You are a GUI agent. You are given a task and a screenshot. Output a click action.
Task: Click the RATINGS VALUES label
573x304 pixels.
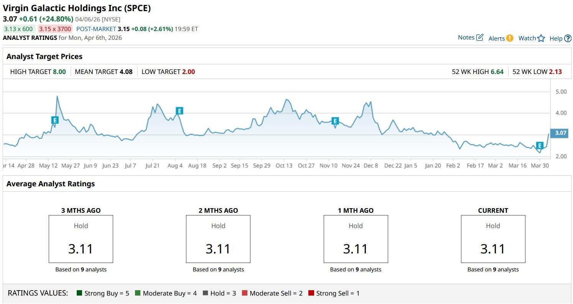coord(38,293)
